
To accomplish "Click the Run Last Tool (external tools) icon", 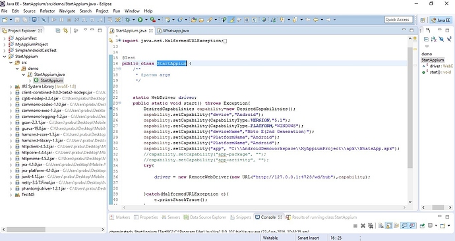I will click(152, 20).
